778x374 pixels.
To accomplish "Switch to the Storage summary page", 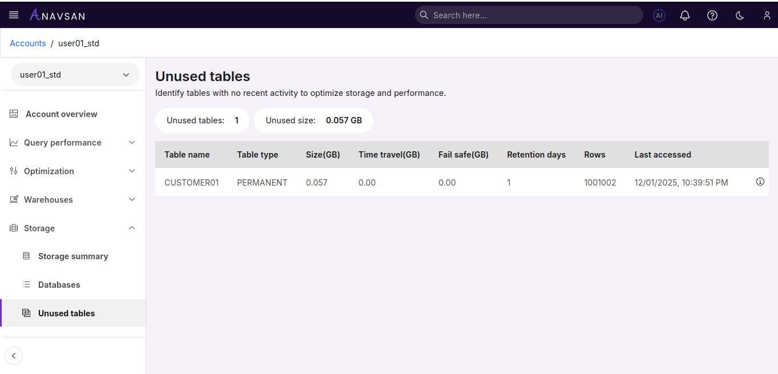I will click(x=73, y=256).
